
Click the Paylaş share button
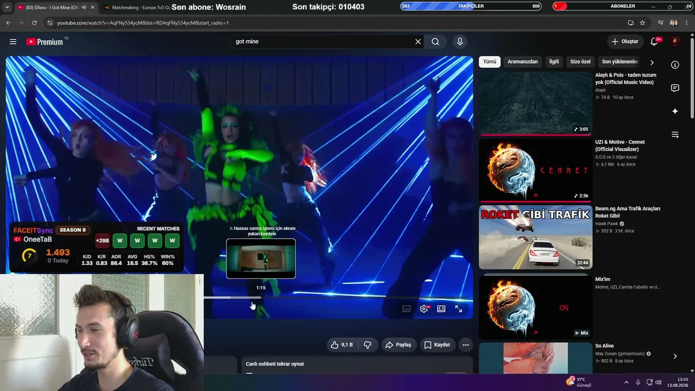tap(398, 345)
